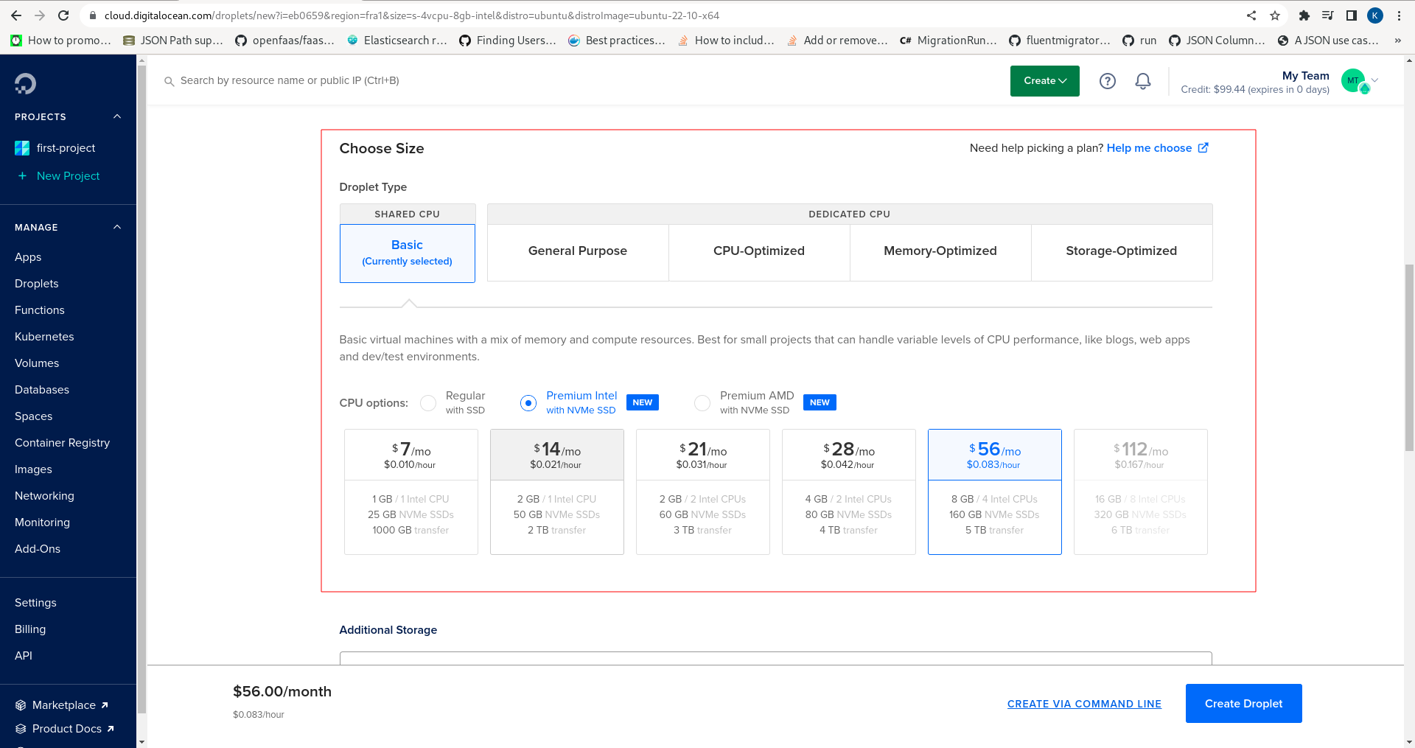Click the site lock icon in address bar
1415x748 pixels.
[93, 15]
